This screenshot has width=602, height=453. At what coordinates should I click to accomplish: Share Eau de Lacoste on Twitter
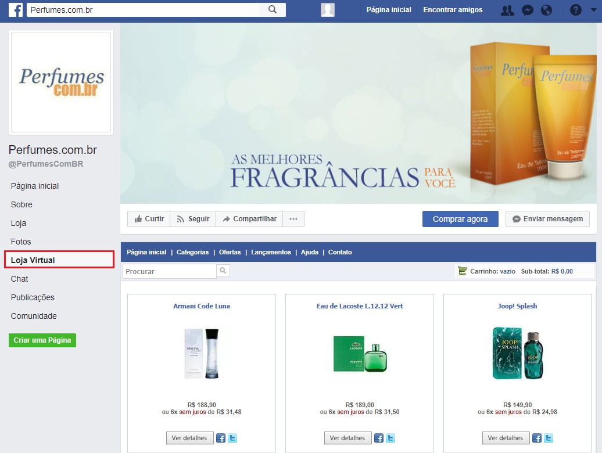tap(390, 438)
